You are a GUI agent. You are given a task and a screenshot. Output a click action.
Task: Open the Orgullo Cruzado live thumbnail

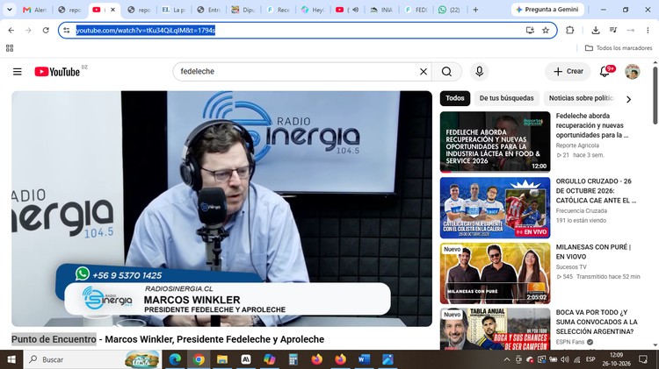[x=495, y=208]
